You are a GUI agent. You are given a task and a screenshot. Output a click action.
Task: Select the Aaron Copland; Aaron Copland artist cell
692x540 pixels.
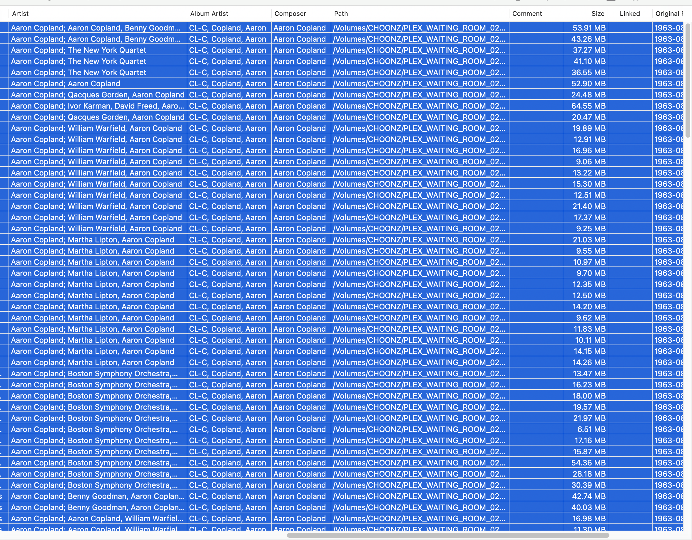(65, 84)
